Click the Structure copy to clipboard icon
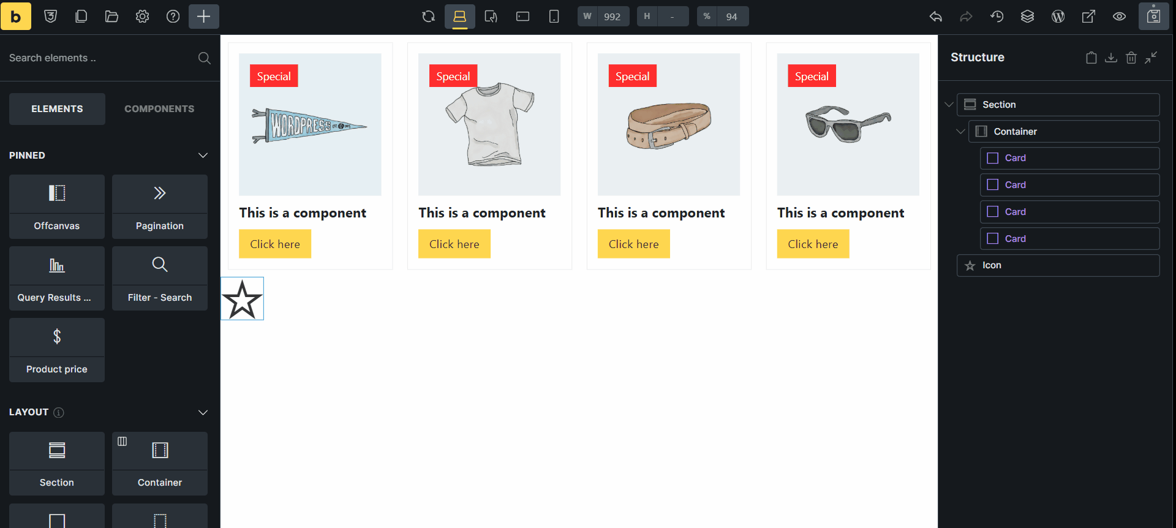This screenshot has height=528, width=1176. [1091, 58]
